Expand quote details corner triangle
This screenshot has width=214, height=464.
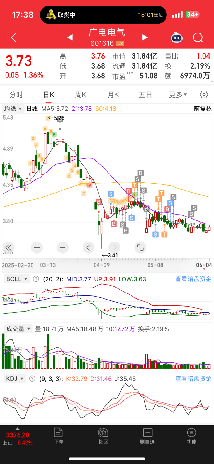212,81
